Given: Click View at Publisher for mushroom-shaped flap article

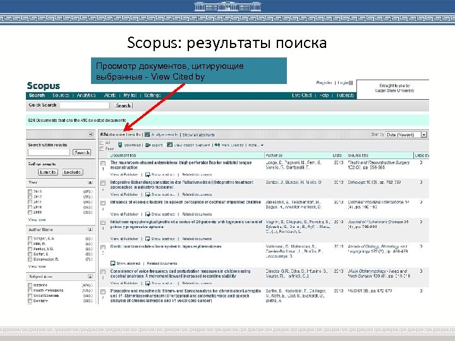Looking at the screenshot, I should [124, 174].
